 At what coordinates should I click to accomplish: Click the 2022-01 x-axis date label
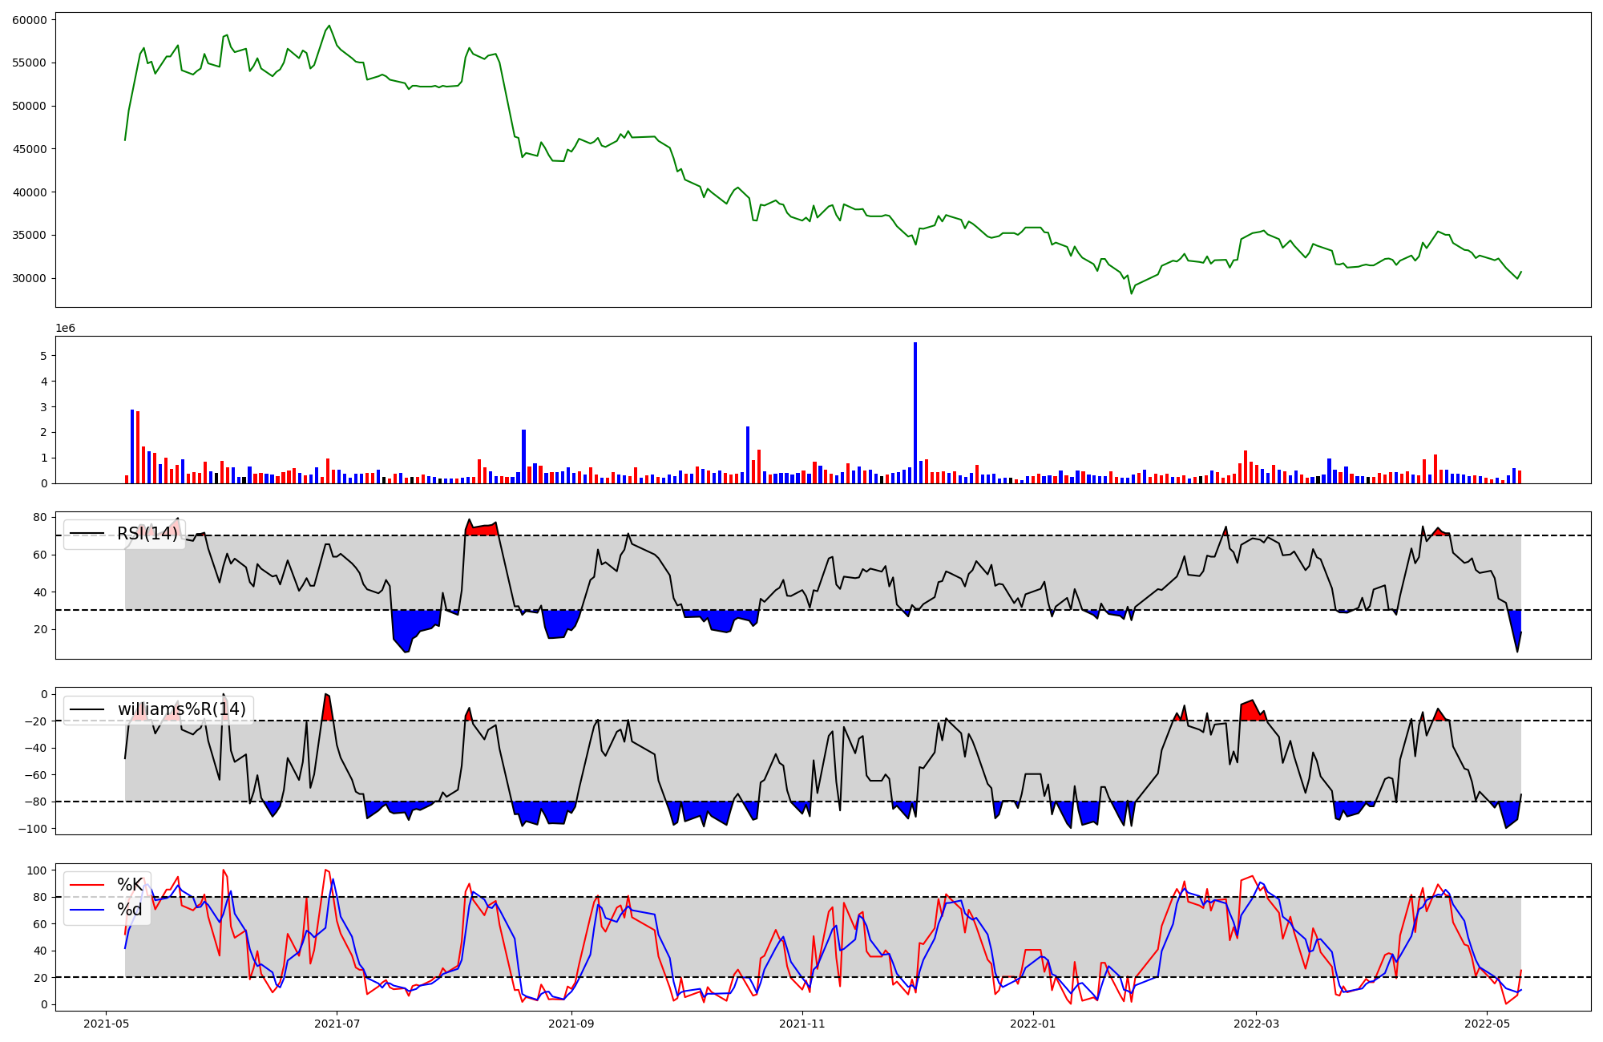click(x=1033, y=1024)
